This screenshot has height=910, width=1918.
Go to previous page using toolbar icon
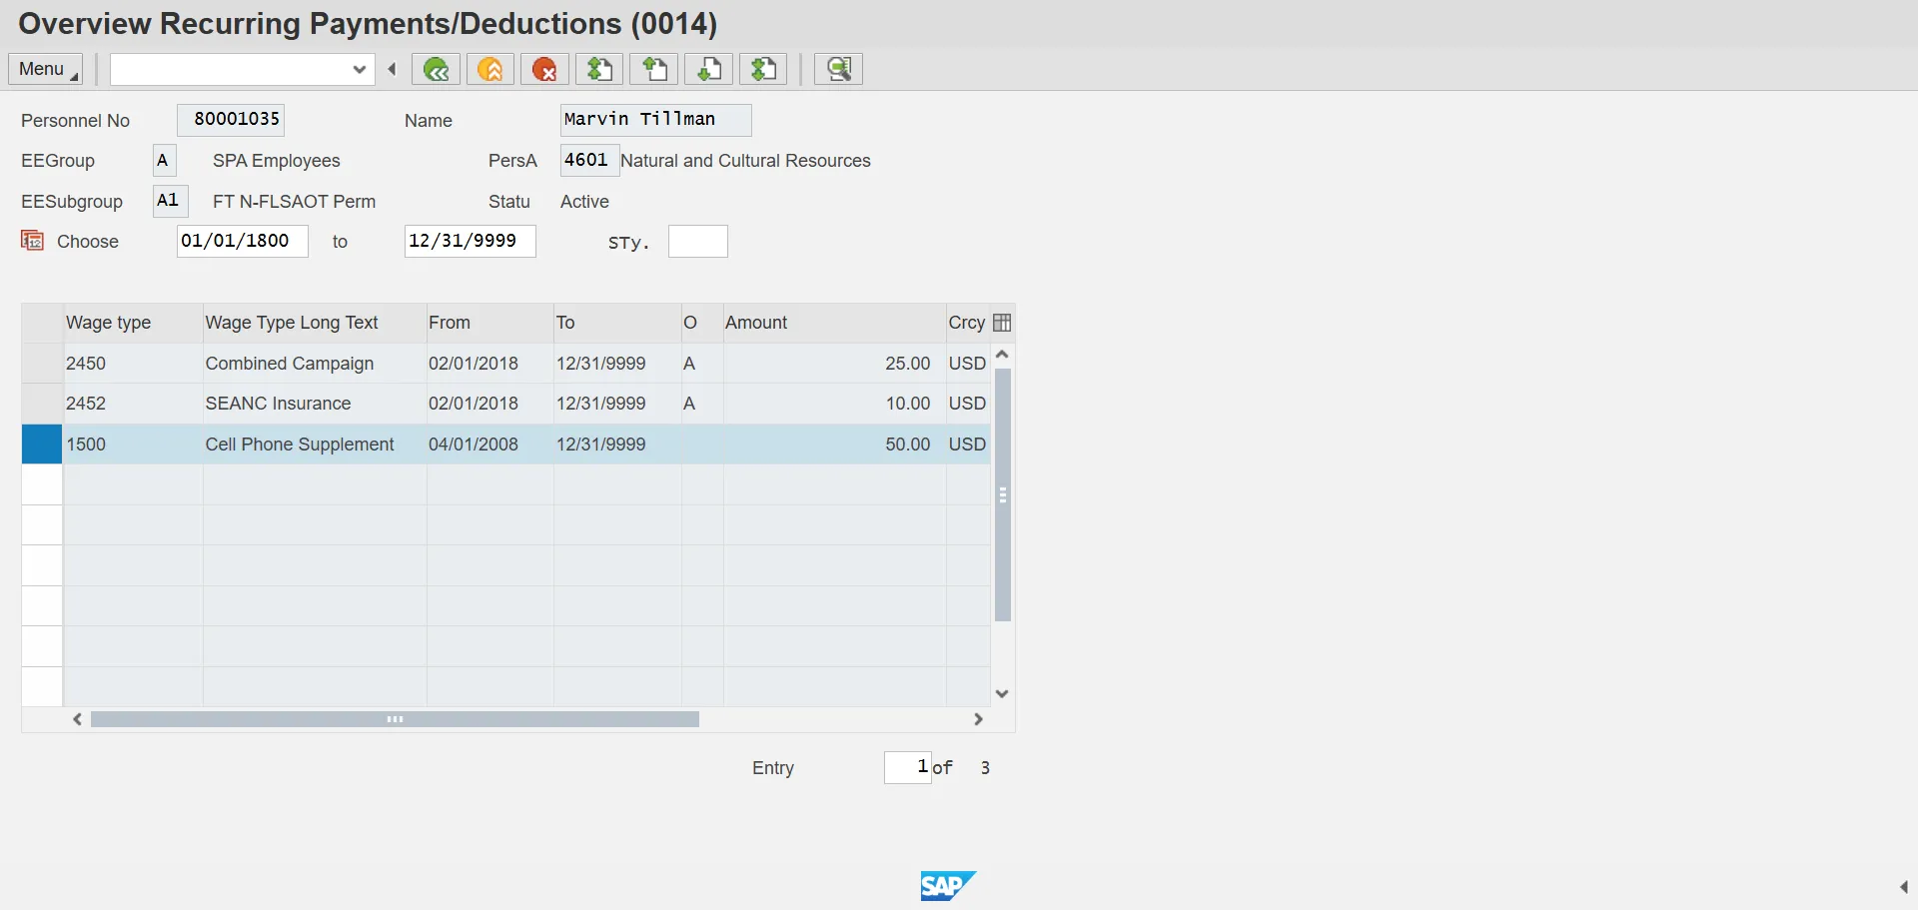(654, 69)
